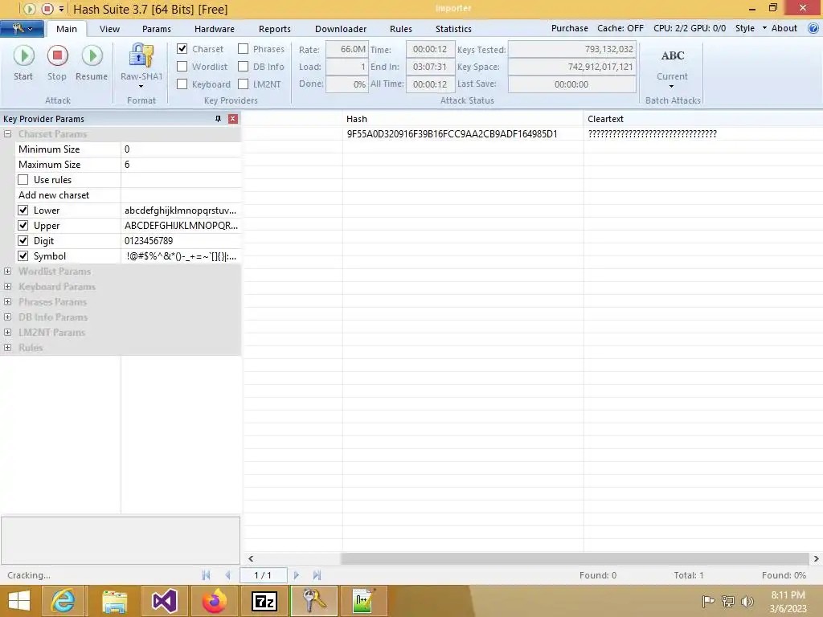Expand the LM2NT Params section
Viewport: 823px width, 617px height.
click(7, 332)
